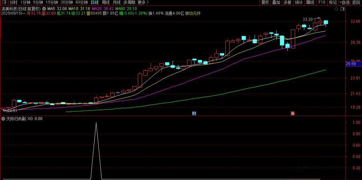Expand the 天际归舟副 indicator dropdown arrow

tap(3, 119)
